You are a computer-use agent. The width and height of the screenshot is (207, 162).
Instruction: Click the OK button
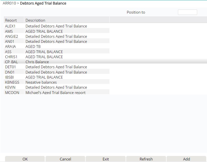pos(25,159)
